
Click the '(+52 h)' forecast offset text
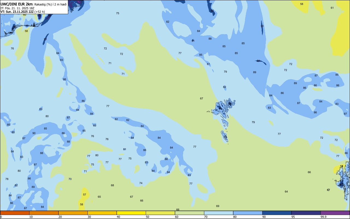tap(40, 12)
